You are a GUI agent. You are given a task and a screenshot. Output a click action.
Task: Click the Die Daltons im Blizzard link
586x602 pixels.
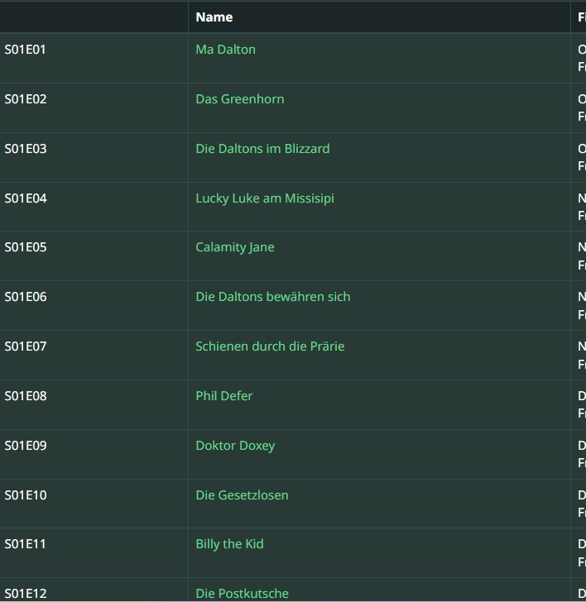[262, 149]
